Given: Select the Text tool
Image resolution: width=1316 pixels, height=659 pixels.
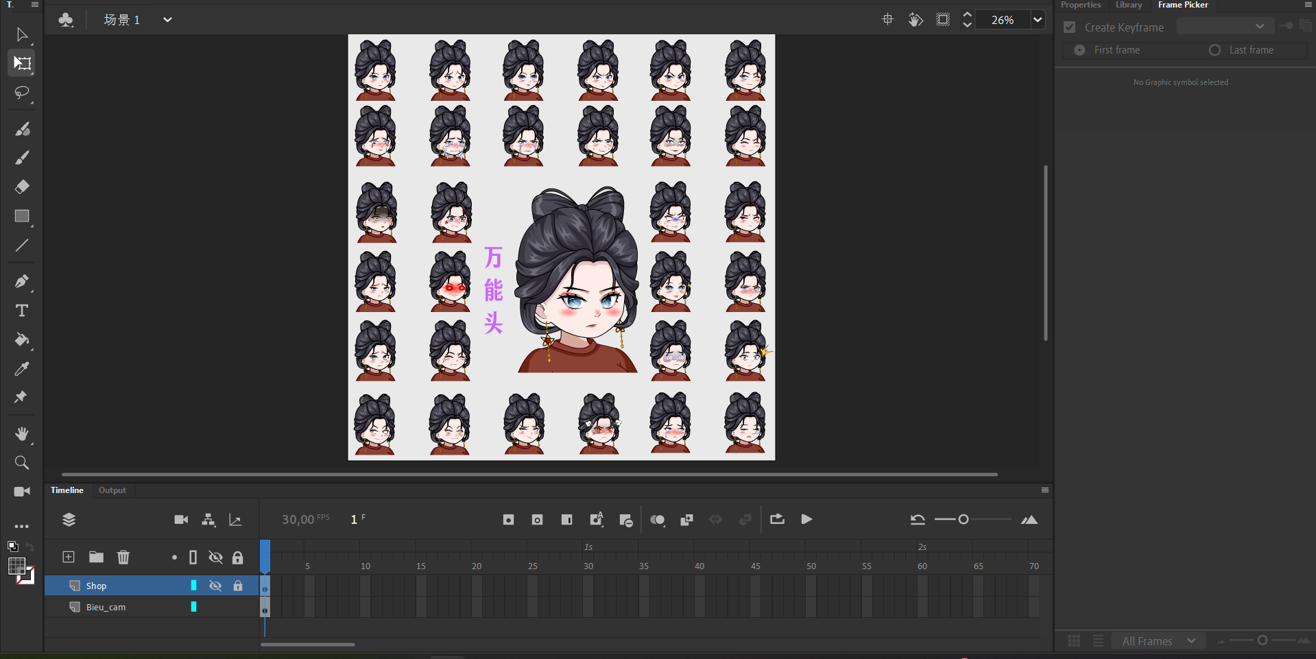Looking at the screenshot, I should (x=22, y=311).
